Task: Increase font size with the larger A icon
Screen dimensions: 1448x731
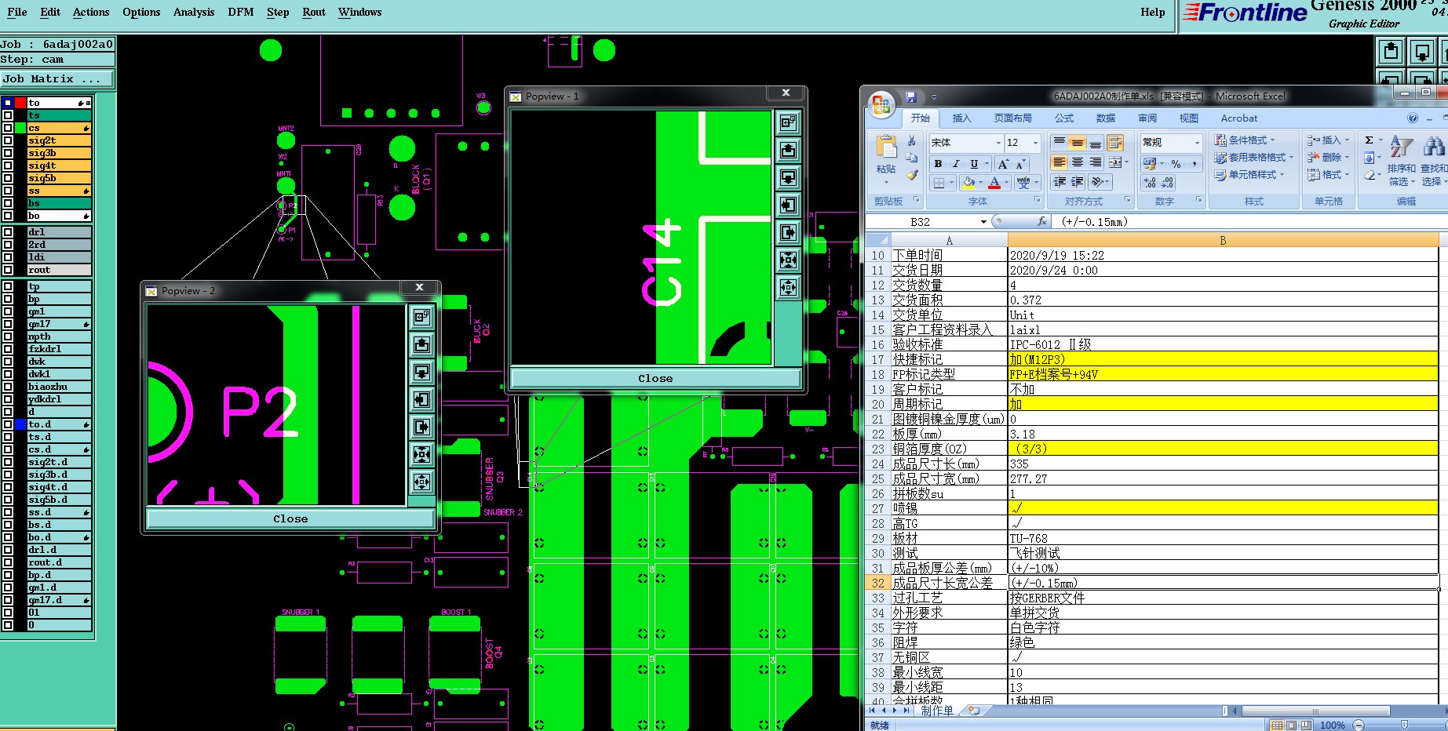Action: [1003, 164]
